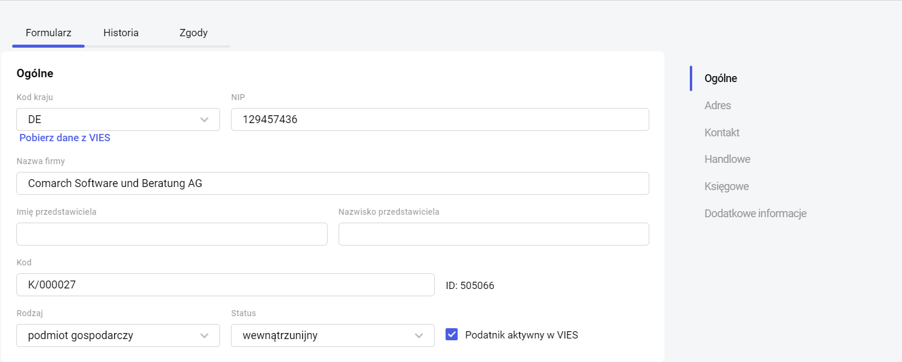Navigate to the Kontakt section
The image size is (902, 362).
pyautogui.click(x=722, y=133)
